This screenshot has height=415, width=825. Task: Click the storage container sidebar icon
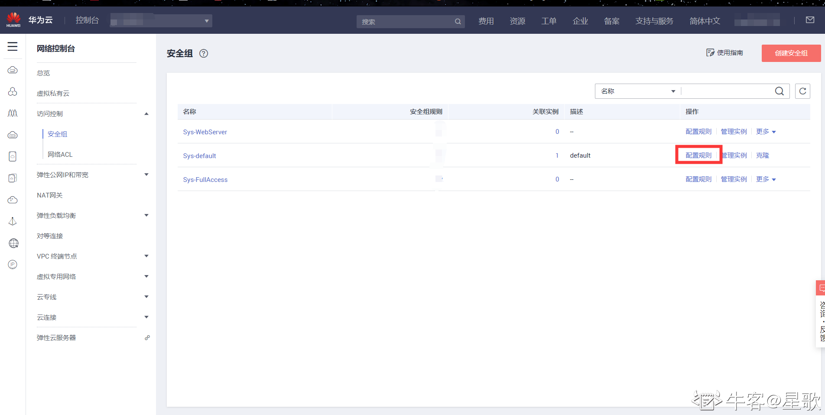[x=13, y=156]
